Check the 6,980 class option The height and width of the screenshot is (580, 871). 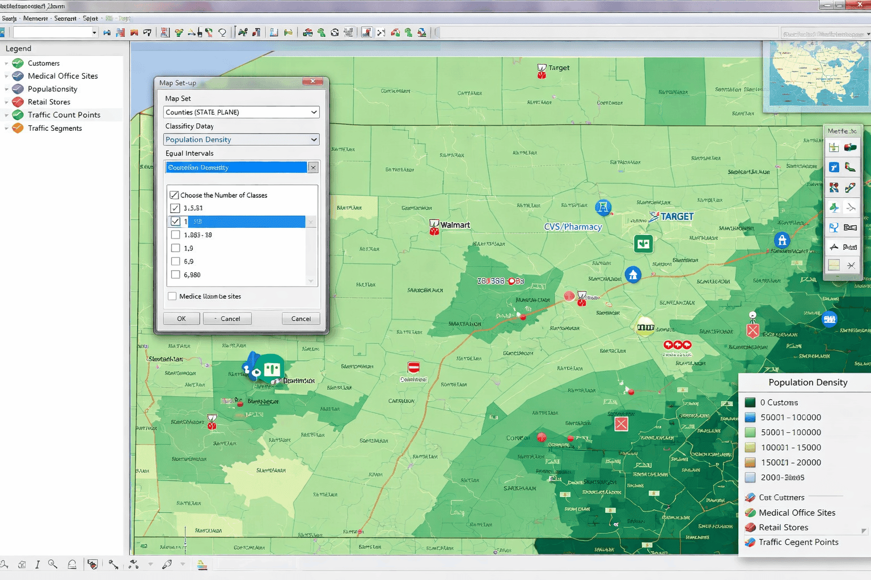[x=176, y=275]
